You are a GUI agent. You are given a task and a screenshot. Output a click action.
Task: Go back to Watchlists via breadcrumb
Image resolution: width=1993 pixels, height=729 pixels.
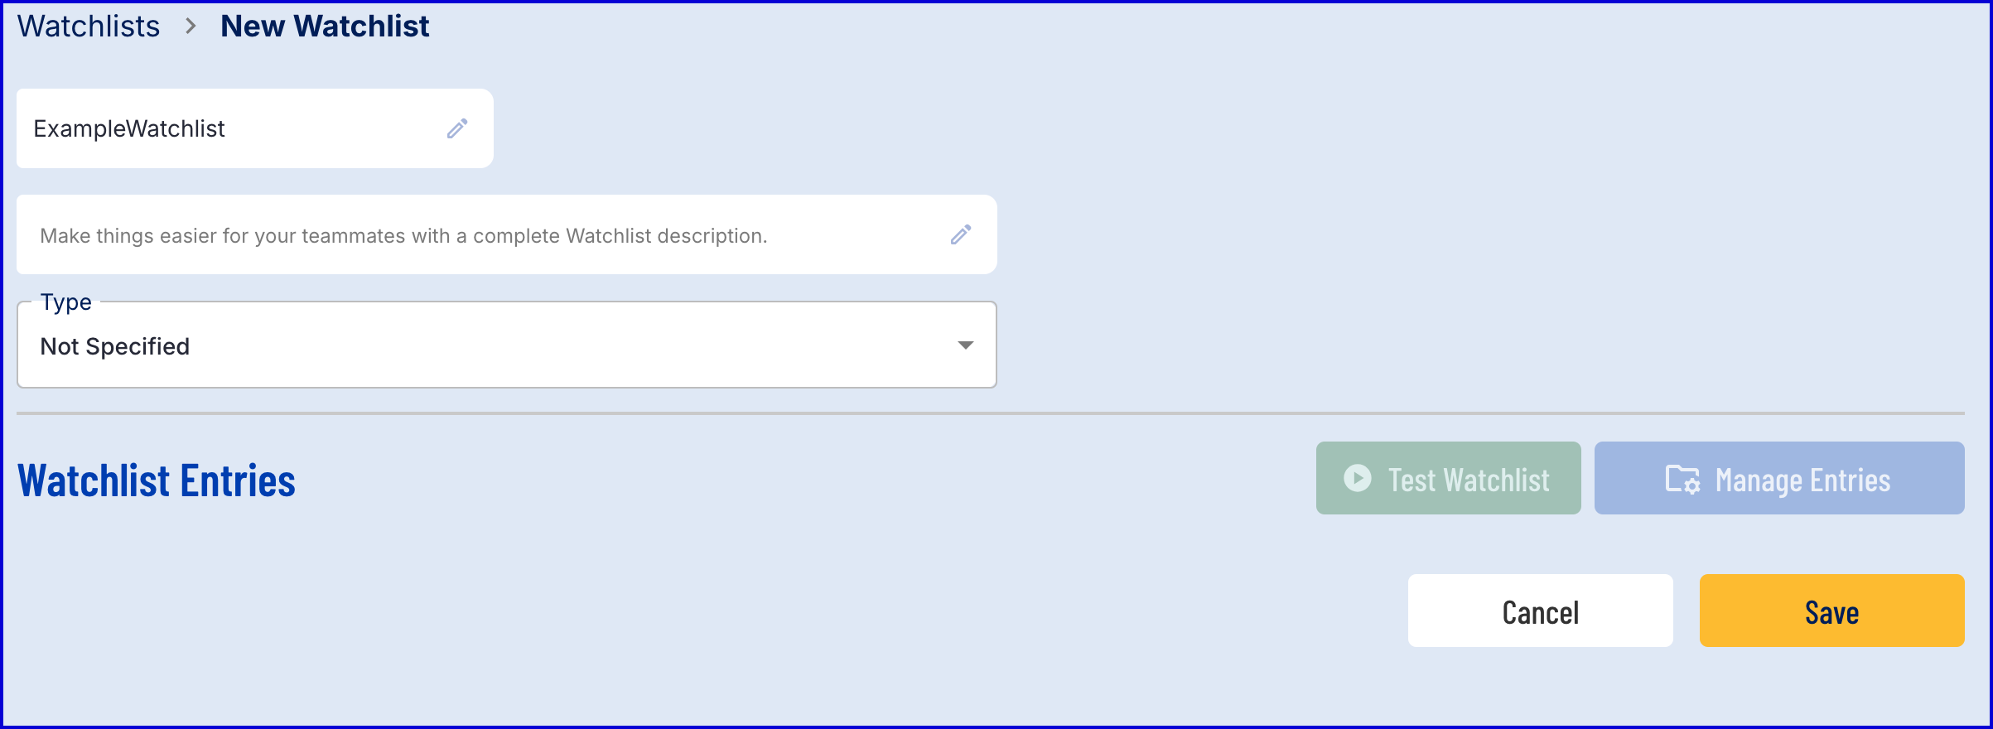pos(89,27)
